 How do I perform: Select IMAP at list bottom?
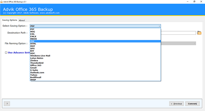point(95,80)
